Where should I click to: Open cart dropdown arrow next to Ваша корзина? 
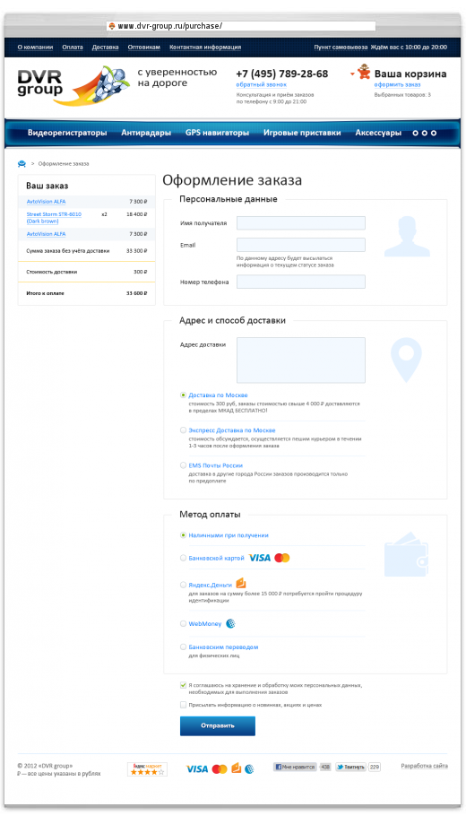pos(352,74)
